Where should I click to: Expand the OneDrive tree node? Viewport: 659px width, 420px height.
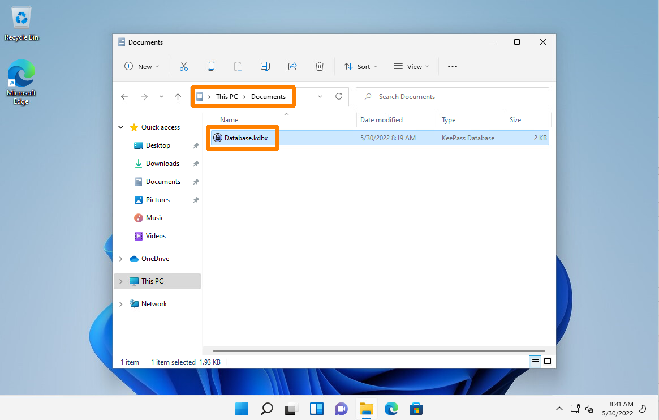tap(120, 259)
